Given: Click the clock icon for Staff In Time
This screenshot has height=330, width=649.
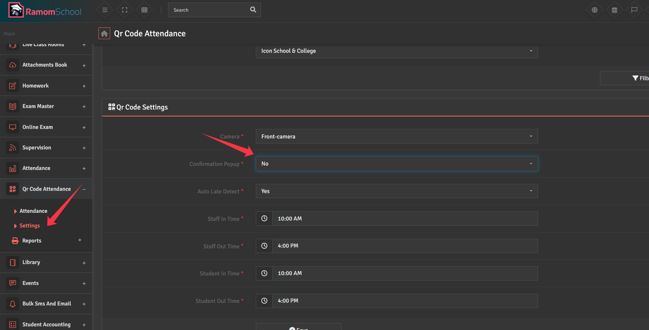Looking at the screenshot, I should point(264,219).
